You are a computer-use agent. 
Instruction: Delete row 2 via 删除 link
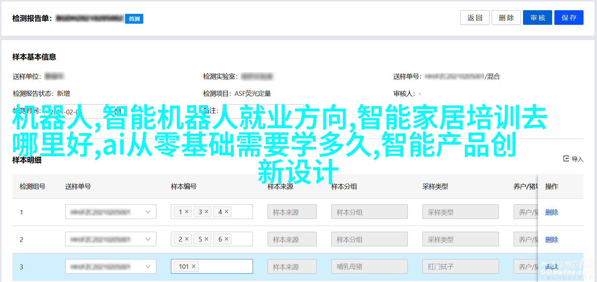(x=551, y=239)
